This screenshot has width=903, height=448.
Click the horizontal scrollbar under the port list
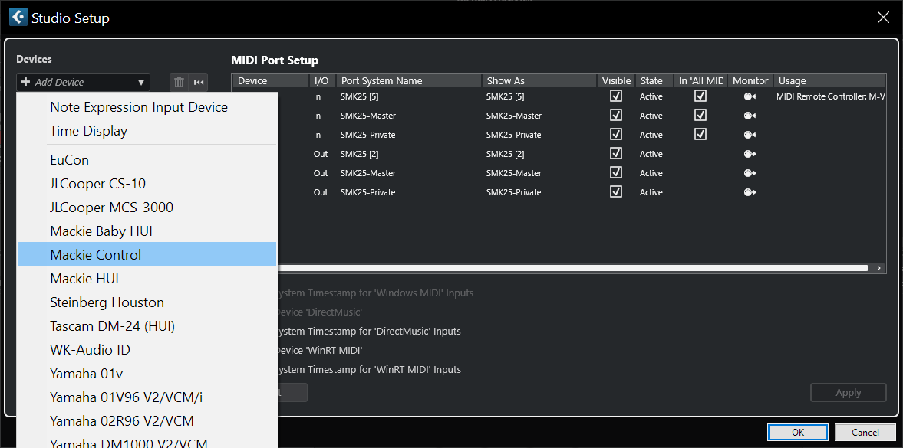point(573,268)
